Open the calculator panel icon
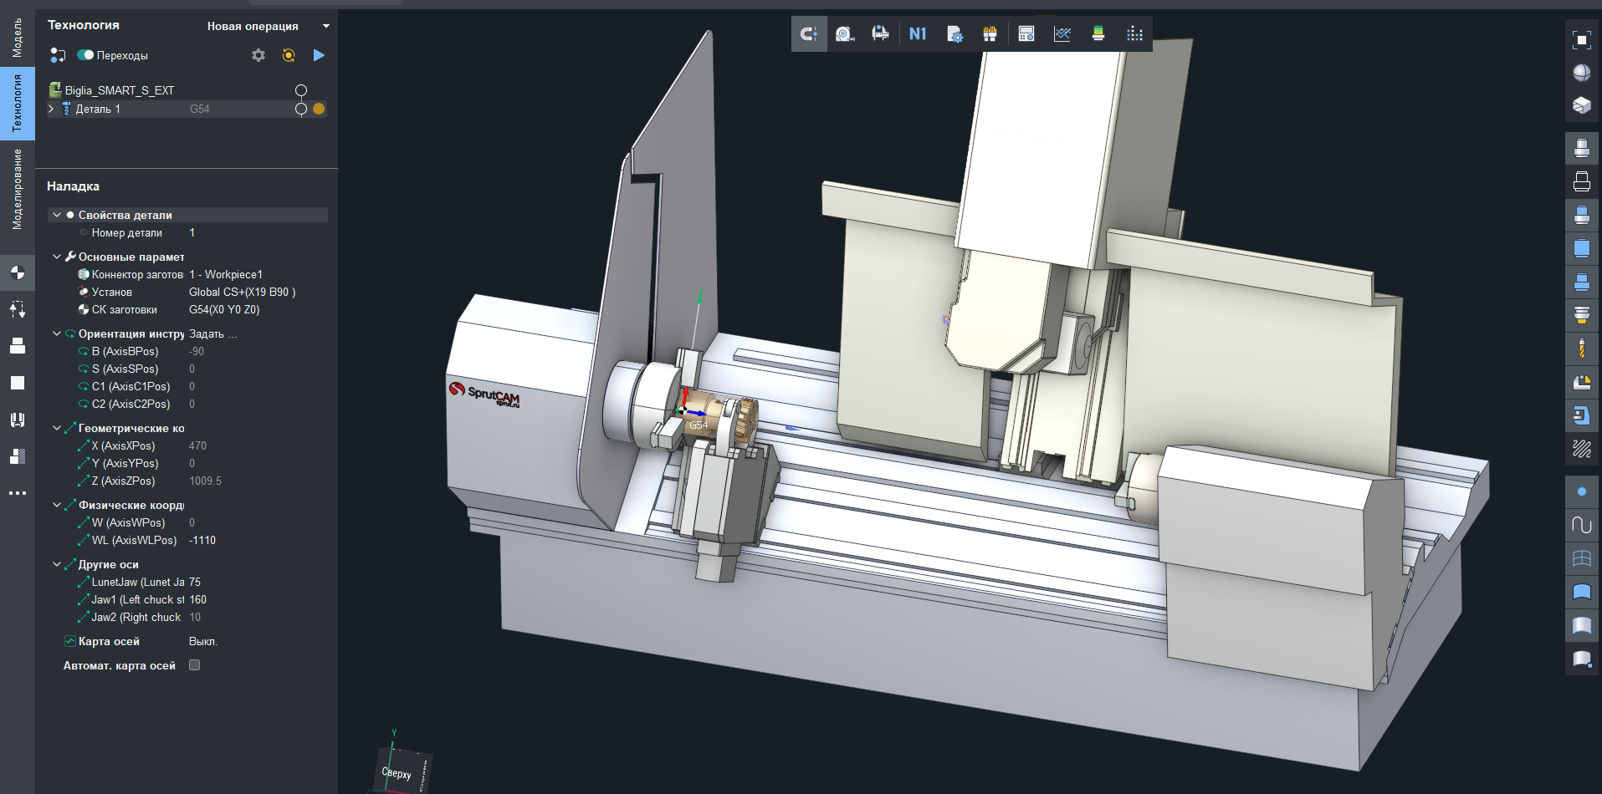 [x=1026, y=34]
